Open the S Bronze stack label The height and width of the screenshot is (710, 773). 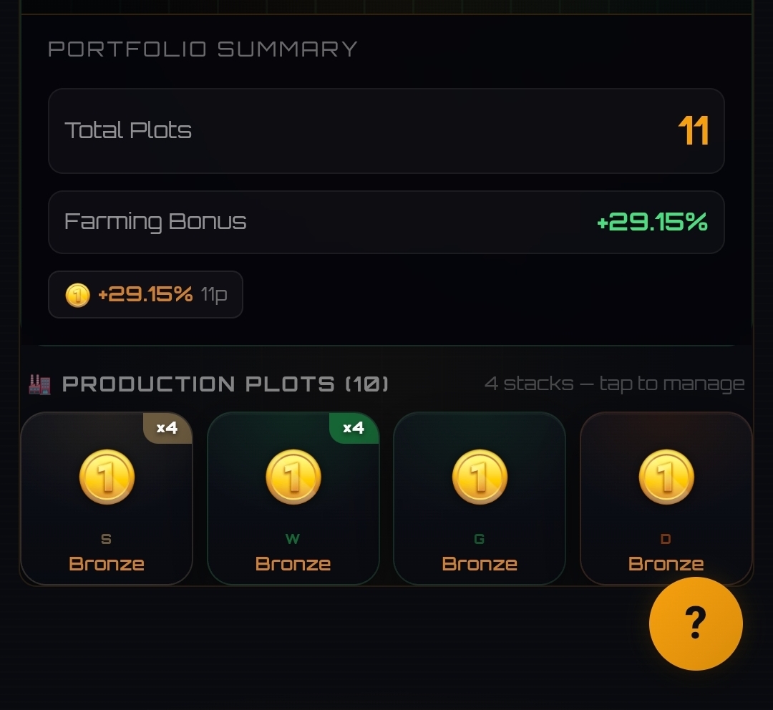[x=107, y=563]
